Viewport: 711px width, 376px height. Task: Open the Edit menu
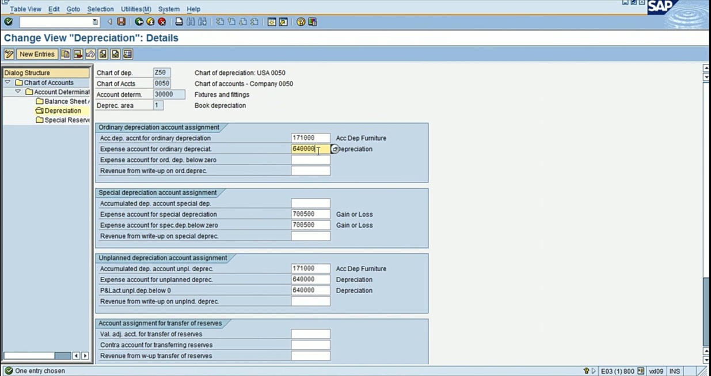point(54,9)
